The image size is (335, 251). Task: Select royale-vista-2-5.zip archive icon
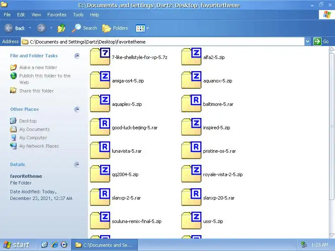click(191, 174)
